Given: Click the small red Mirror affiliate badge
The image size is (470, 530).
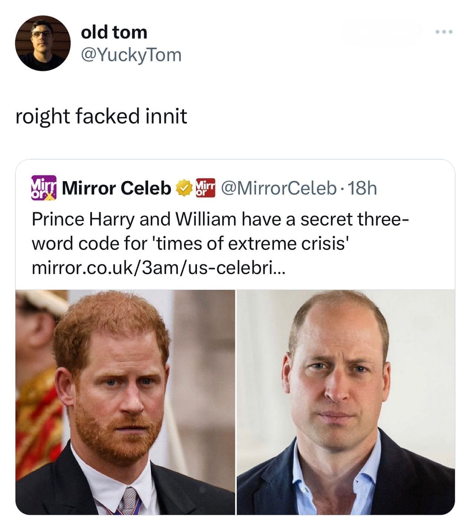Looking at the screenshot, I should (x=205, y=188).
